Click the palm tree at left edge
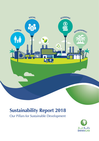Viewport: 99px width, 141px height. pyautogui.click(x=12, y=53)
